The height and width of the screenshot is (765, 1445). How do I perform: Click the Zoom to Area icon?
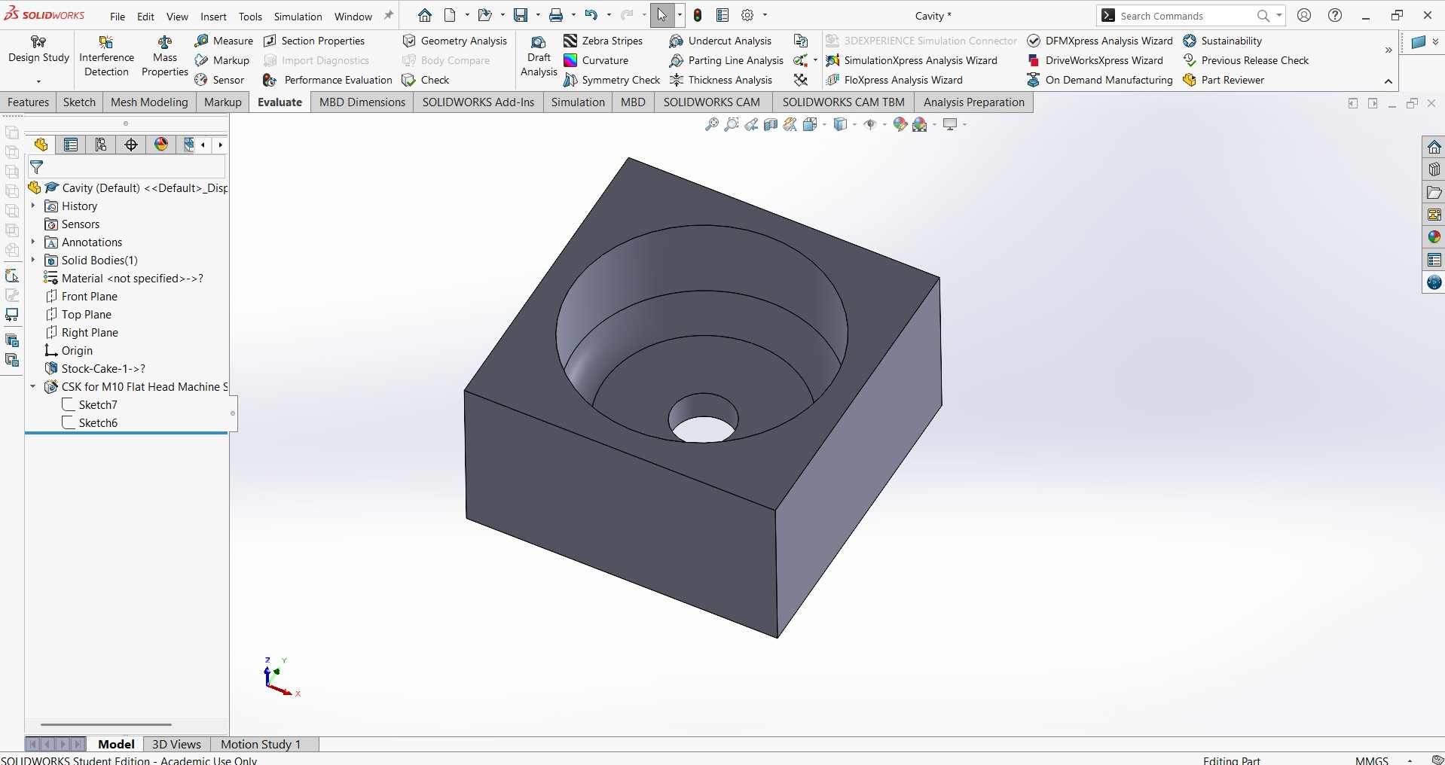731,124
